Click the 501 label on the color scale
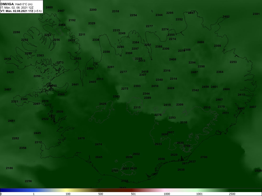This screenshot has height=196, width=262. [x=133, y=194]
